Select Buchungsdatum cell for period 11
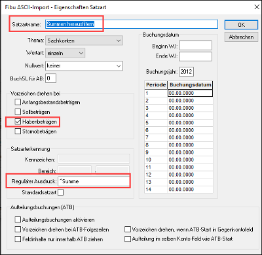The width and height of the screenshot is (262, 255). (190, 167)
